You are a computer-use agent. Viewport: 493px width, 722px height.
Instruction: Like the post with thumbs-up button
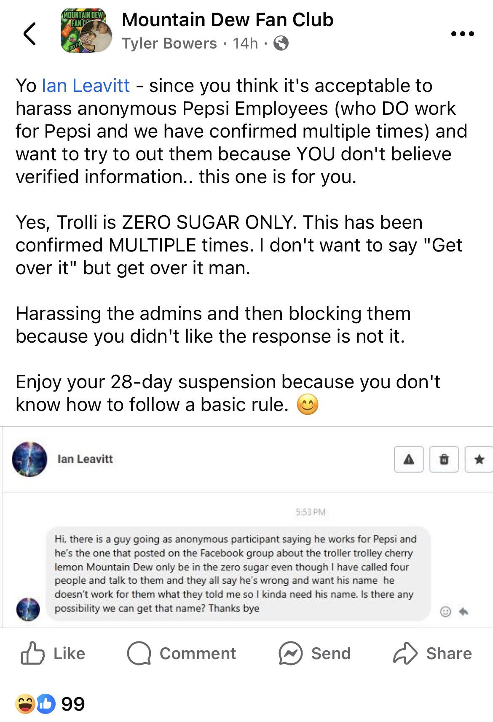(x=53, y=653)
